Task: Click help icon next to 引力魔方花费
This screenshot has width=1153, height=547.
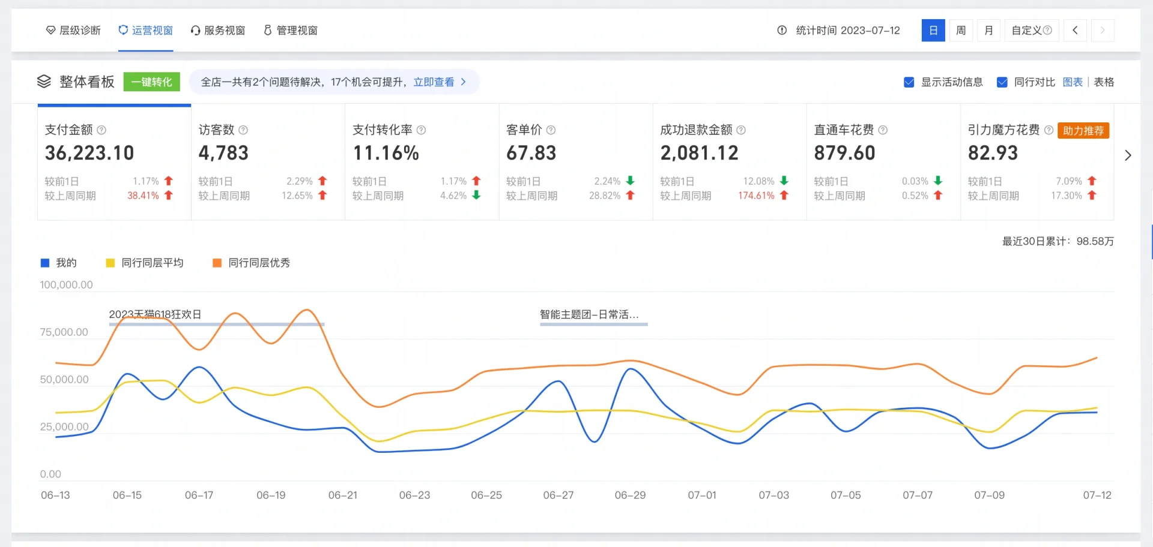Action: click(1049, 130)
